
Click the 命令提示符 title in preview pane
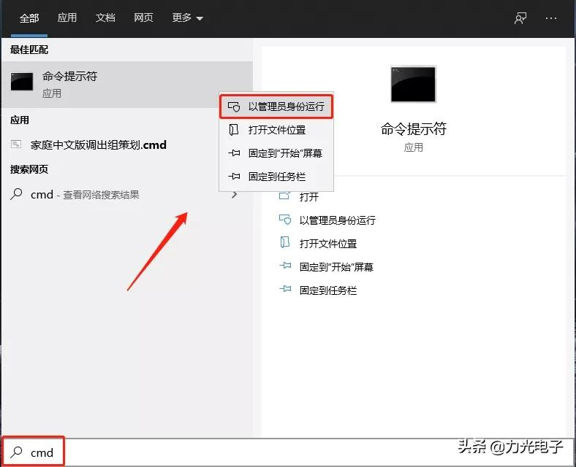coord(413,128)
